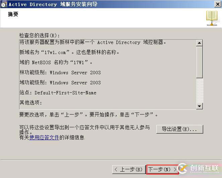This screenshot has height=178, width=222.
Task: Click the summary list scroll-up arrow
Action: tap(199, 43)
